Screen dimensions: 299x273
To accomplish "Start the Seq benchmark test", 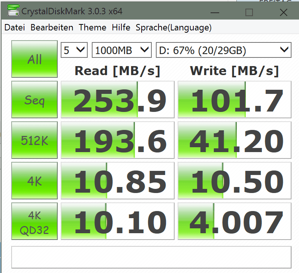I will pyautogui.click(x=34, y=100).
